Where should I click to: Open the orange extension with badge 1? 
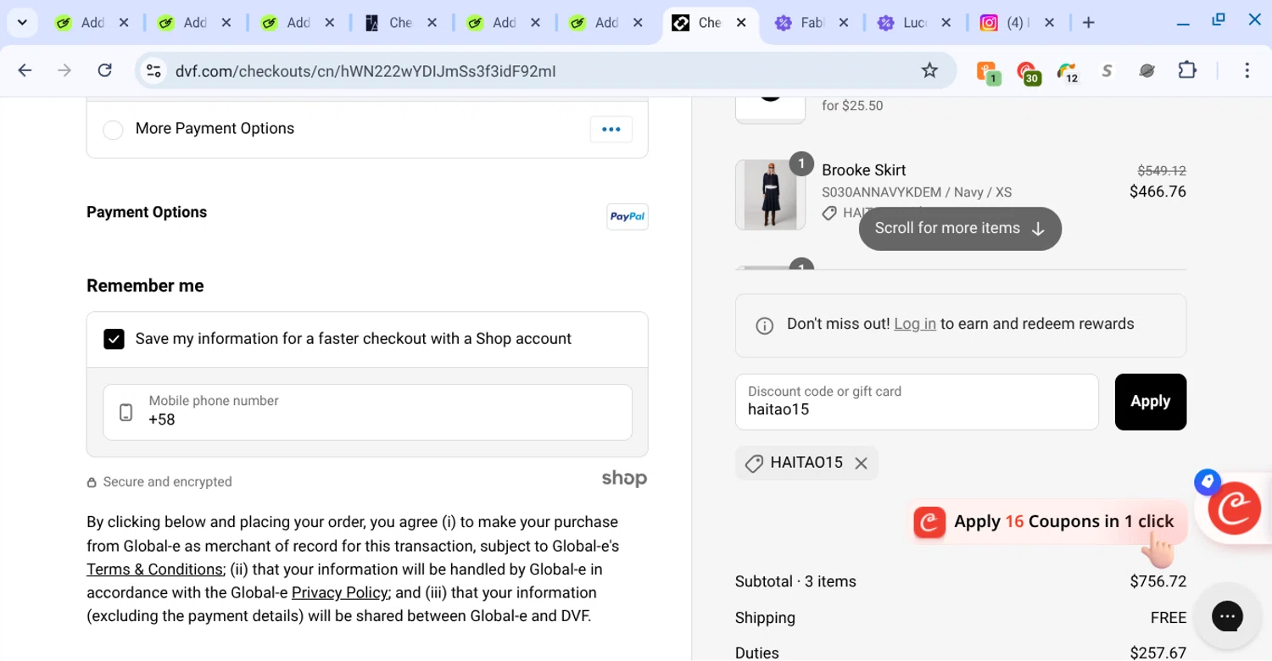click(988, 72)
